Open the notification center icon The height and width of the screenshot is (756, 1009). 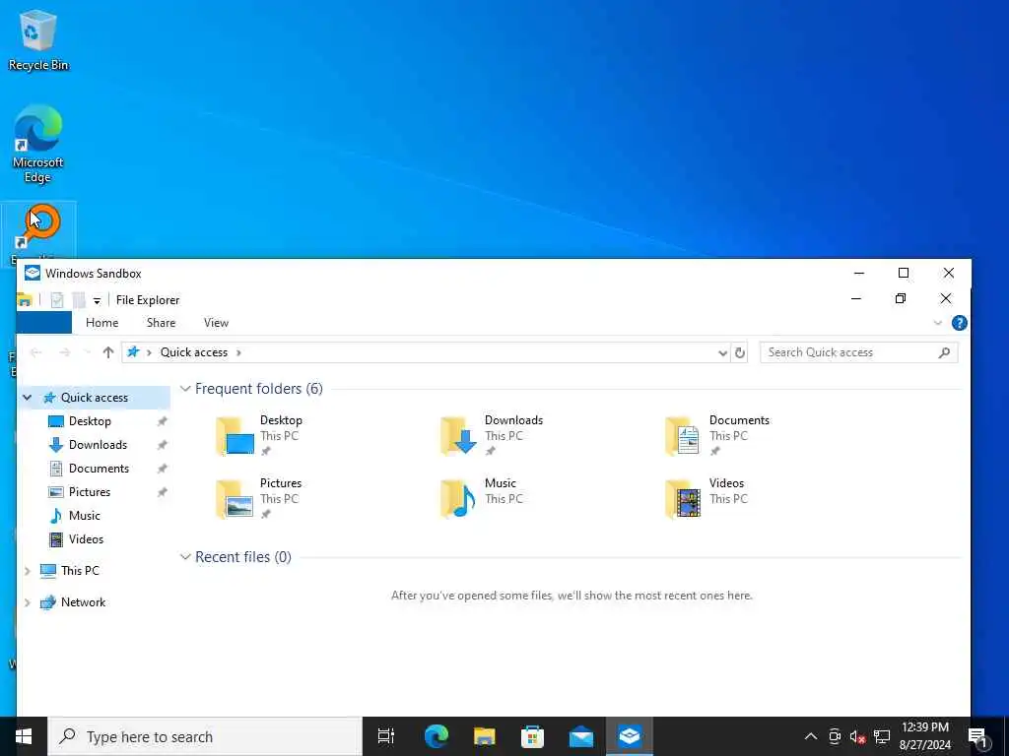coord(978,736)
